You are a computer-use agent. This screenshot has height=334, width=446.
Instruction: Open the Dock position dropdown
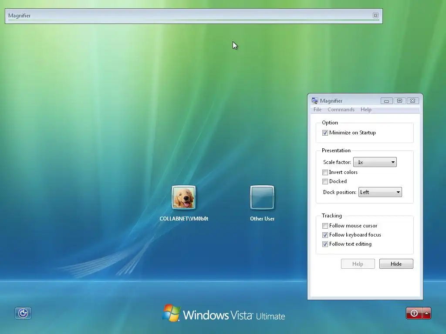[x=380, y=192]
